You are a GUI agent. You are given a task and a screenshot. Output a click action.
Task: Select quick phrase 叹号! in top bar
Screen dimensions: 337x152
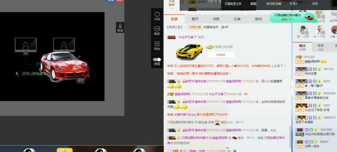click(x=294, y=4)
